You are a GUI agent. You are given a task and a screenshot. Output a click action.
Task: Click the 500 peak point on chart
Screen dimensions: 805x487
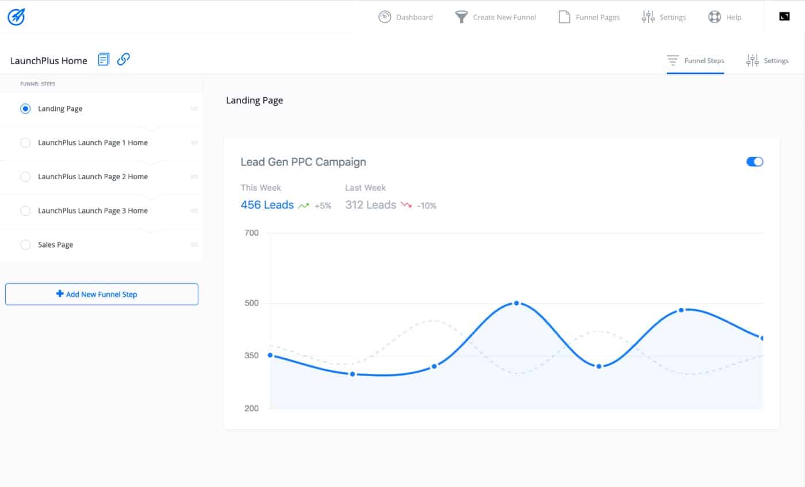pos(516,303)
